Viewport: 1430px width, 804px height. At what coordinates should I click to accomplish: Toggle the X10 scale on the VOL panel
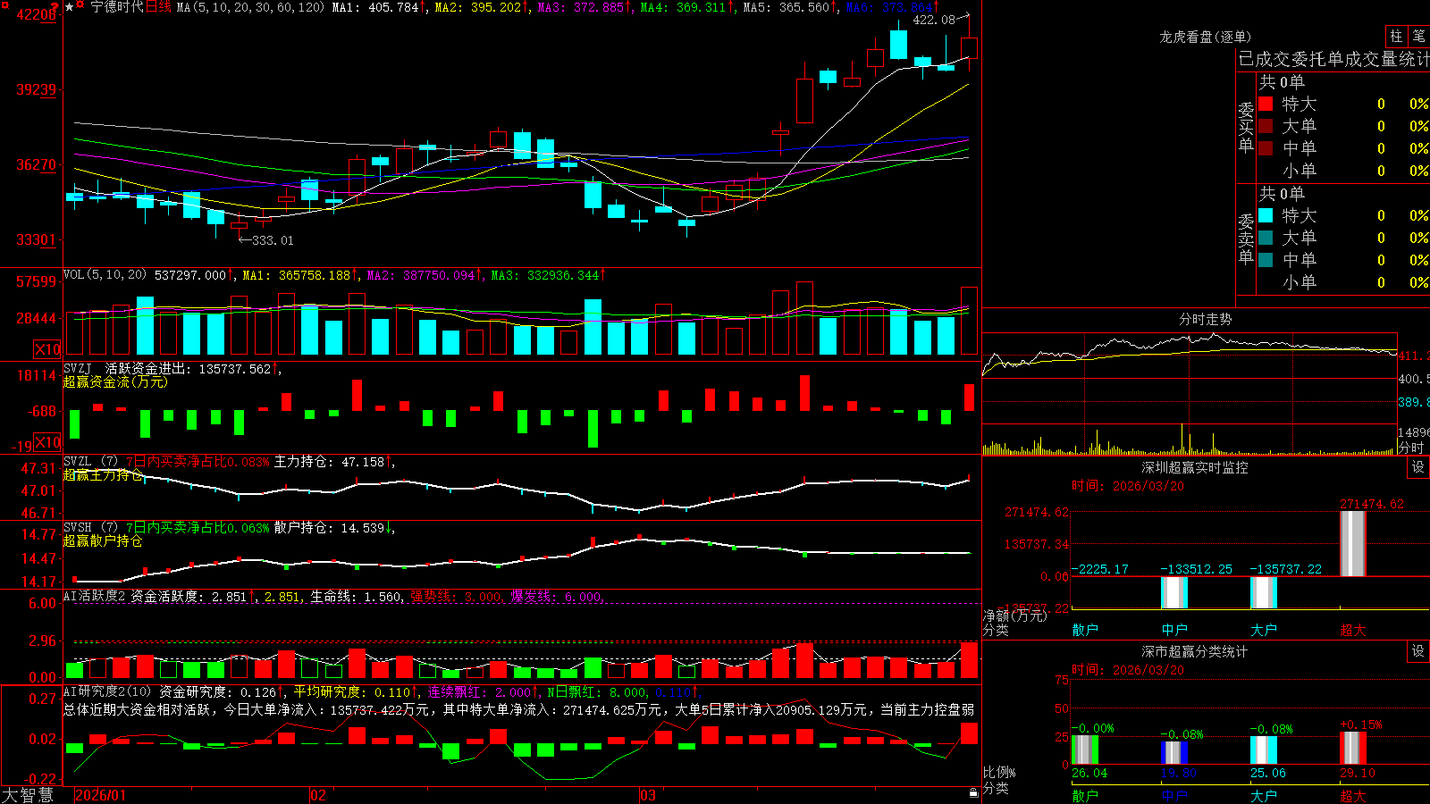click(47, 349)
